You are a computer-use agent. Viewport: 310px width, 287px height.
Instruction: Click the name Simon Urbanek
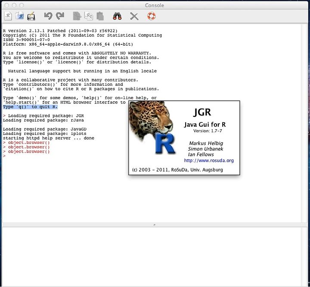point(205,149)
